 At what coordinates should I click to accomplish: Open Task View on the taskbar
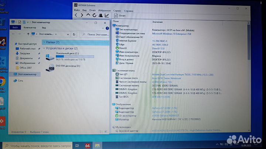77,146
